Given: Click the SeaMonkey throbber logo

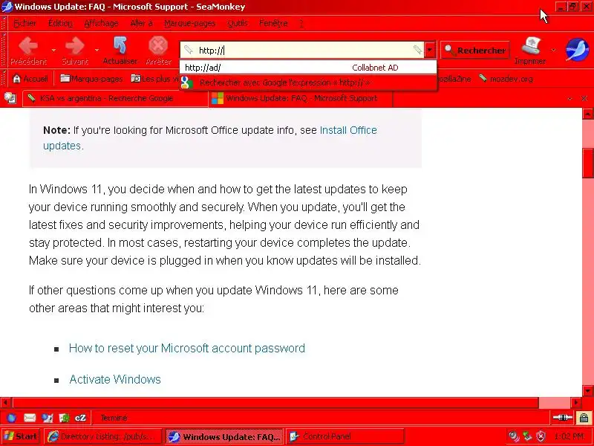Looking at the screenshot, I should tap(577, 50).
